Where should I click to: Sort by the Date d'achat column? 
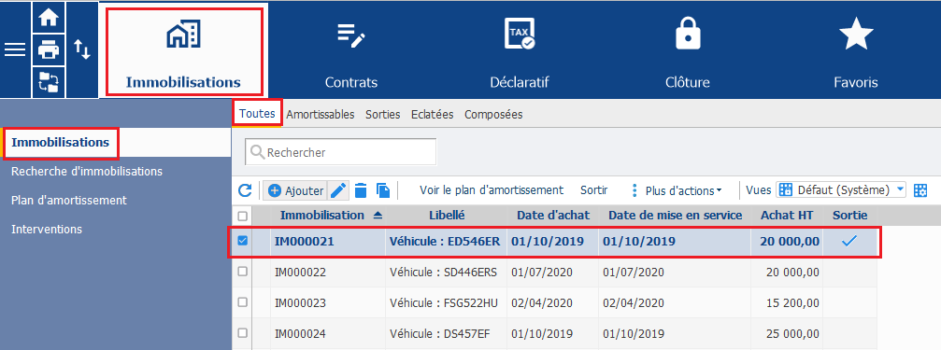(x=552, y=216)
